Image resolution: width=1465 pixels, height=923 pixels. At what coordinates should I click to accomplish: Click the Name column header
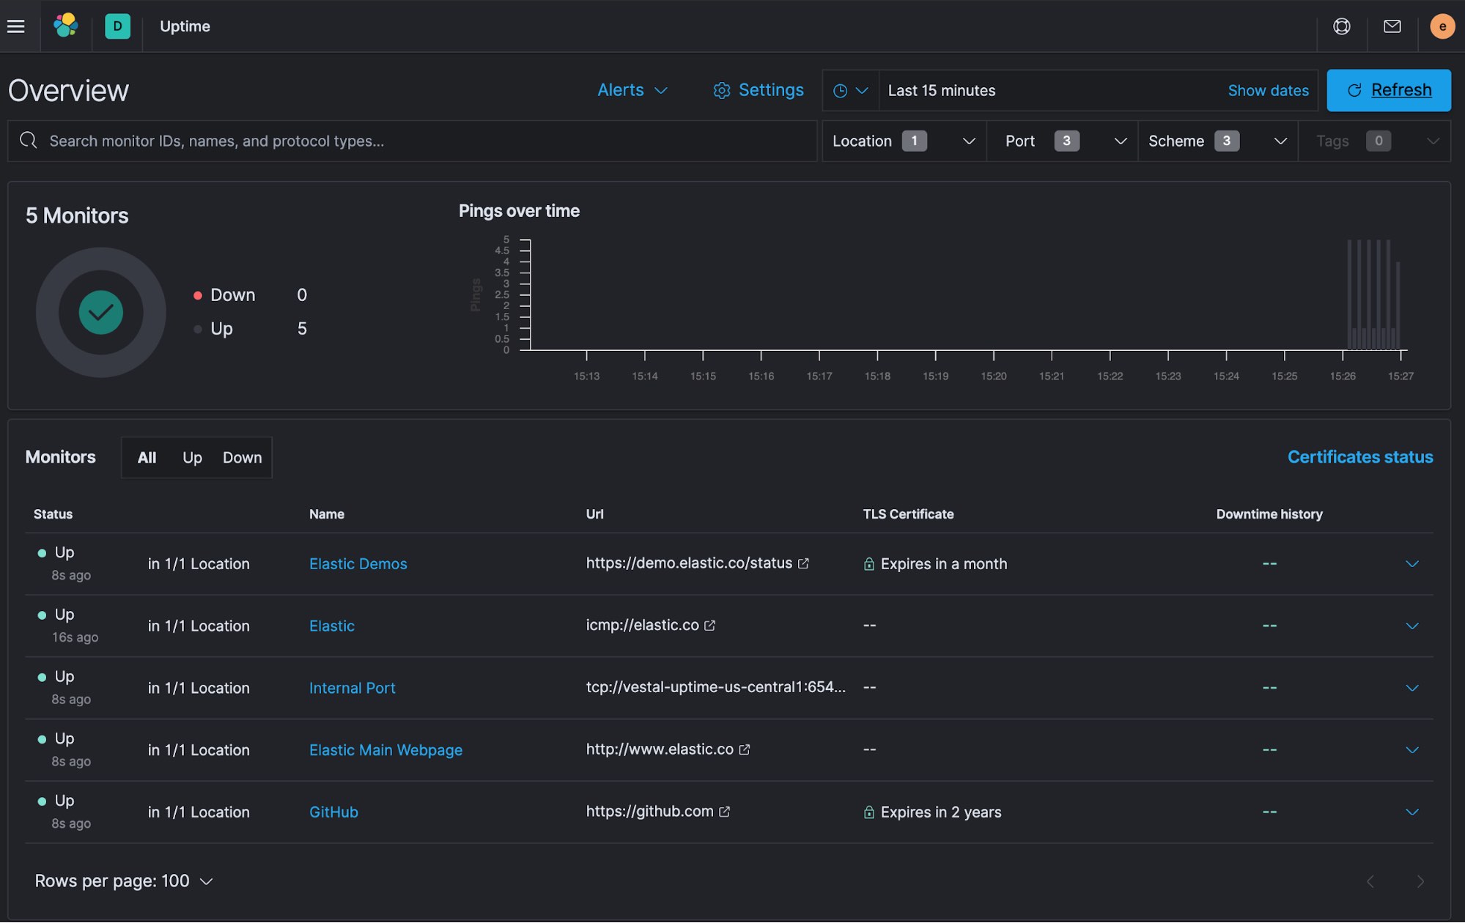click(326, 514)
